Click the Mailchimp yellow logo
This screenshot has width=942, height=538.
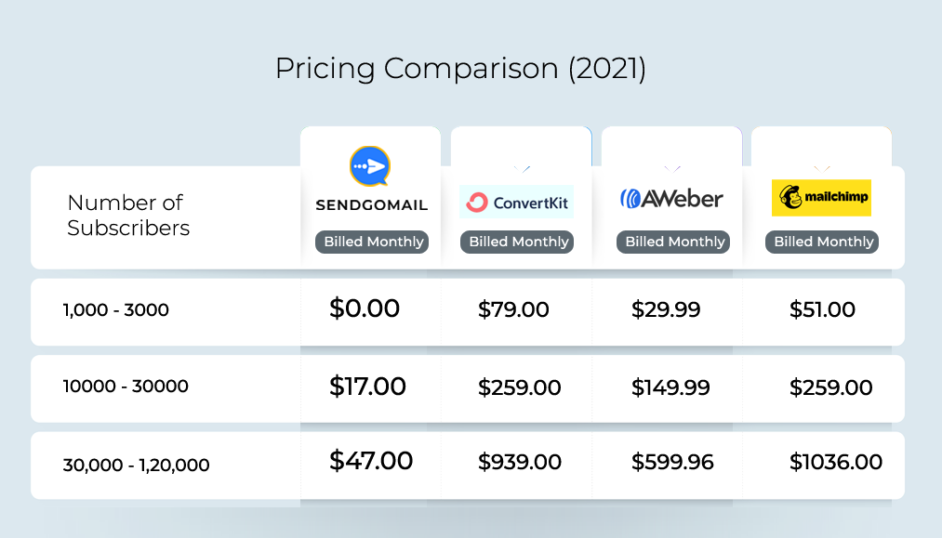pos(821,198)
